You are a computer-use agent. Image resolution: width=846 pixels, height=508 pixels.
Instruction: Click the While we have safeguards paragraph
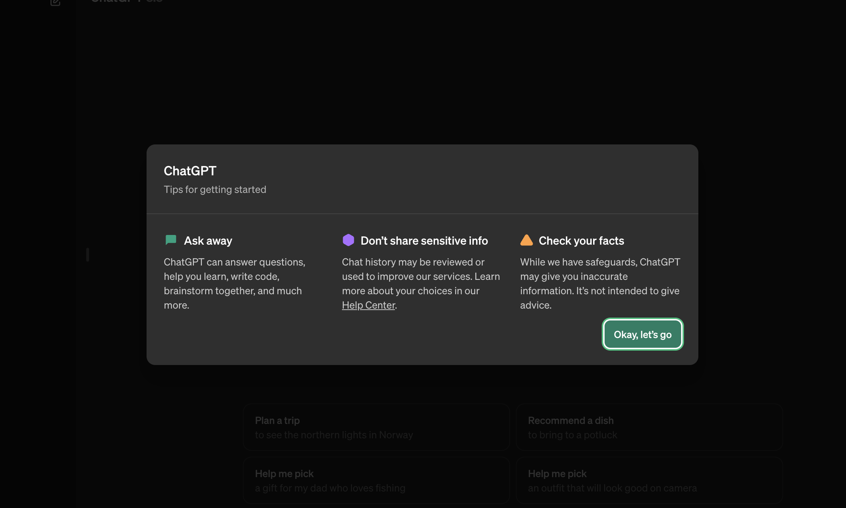coord(600,283)
